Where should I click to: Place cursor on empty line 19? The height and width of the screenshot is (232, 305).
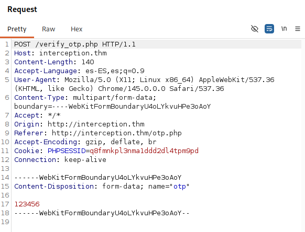click(156, 222)
